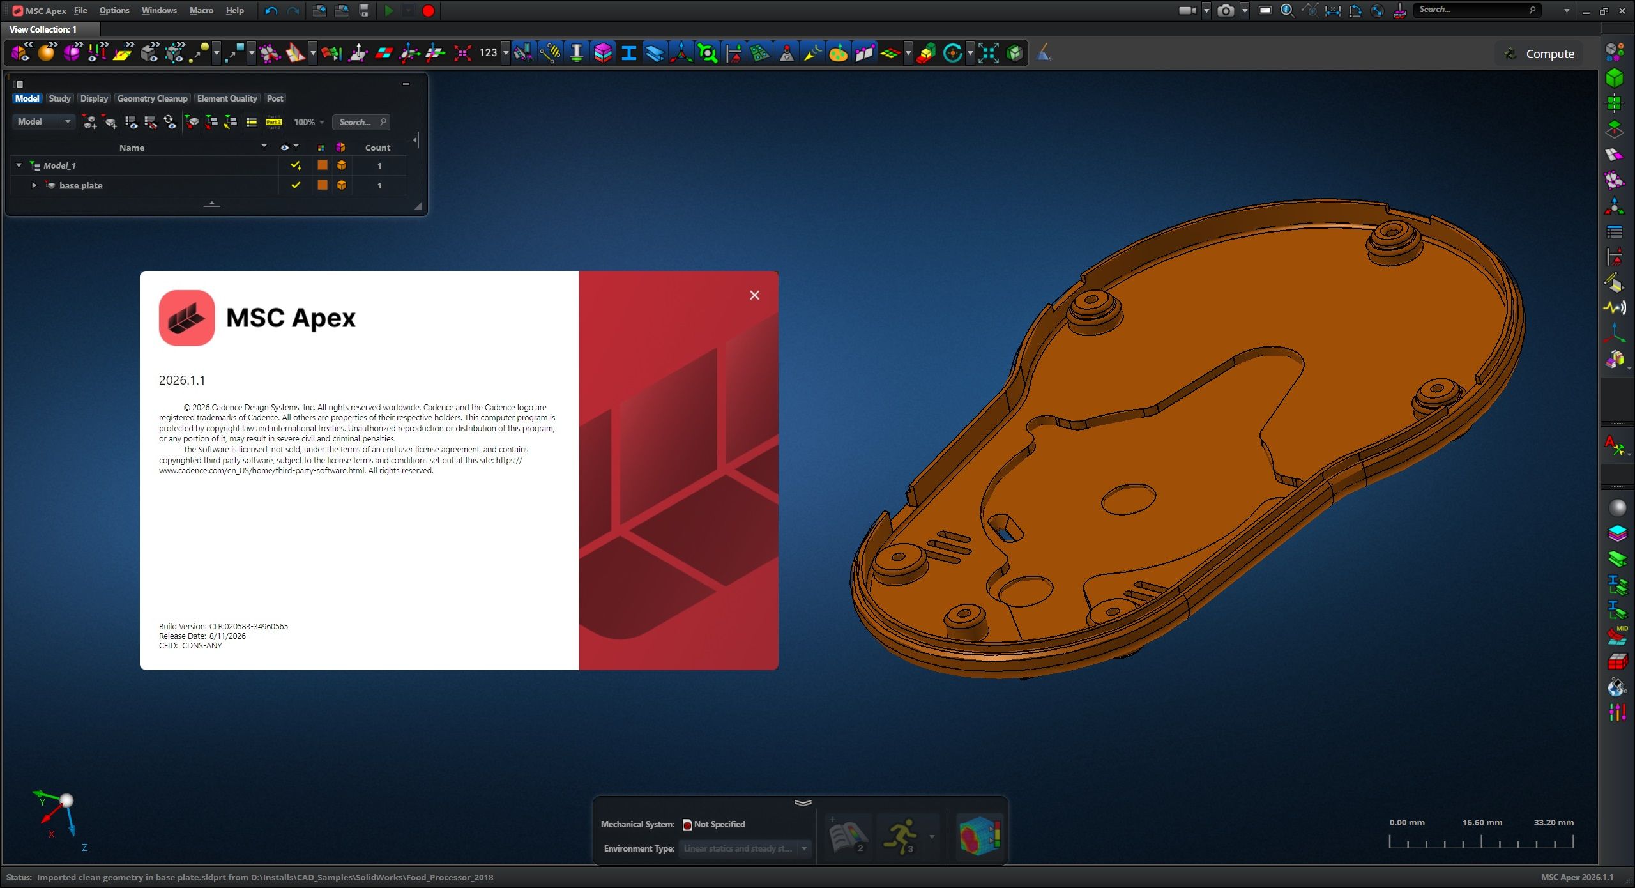Click the camera screenshot icon
Viewport: 1635px width, 888px height.
pyautogui.click(x=1225, y=11)
